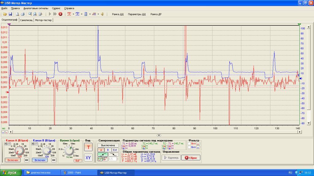
Task: Enable the blue channel B filter checkbox
Action: (x=189, y=147)
